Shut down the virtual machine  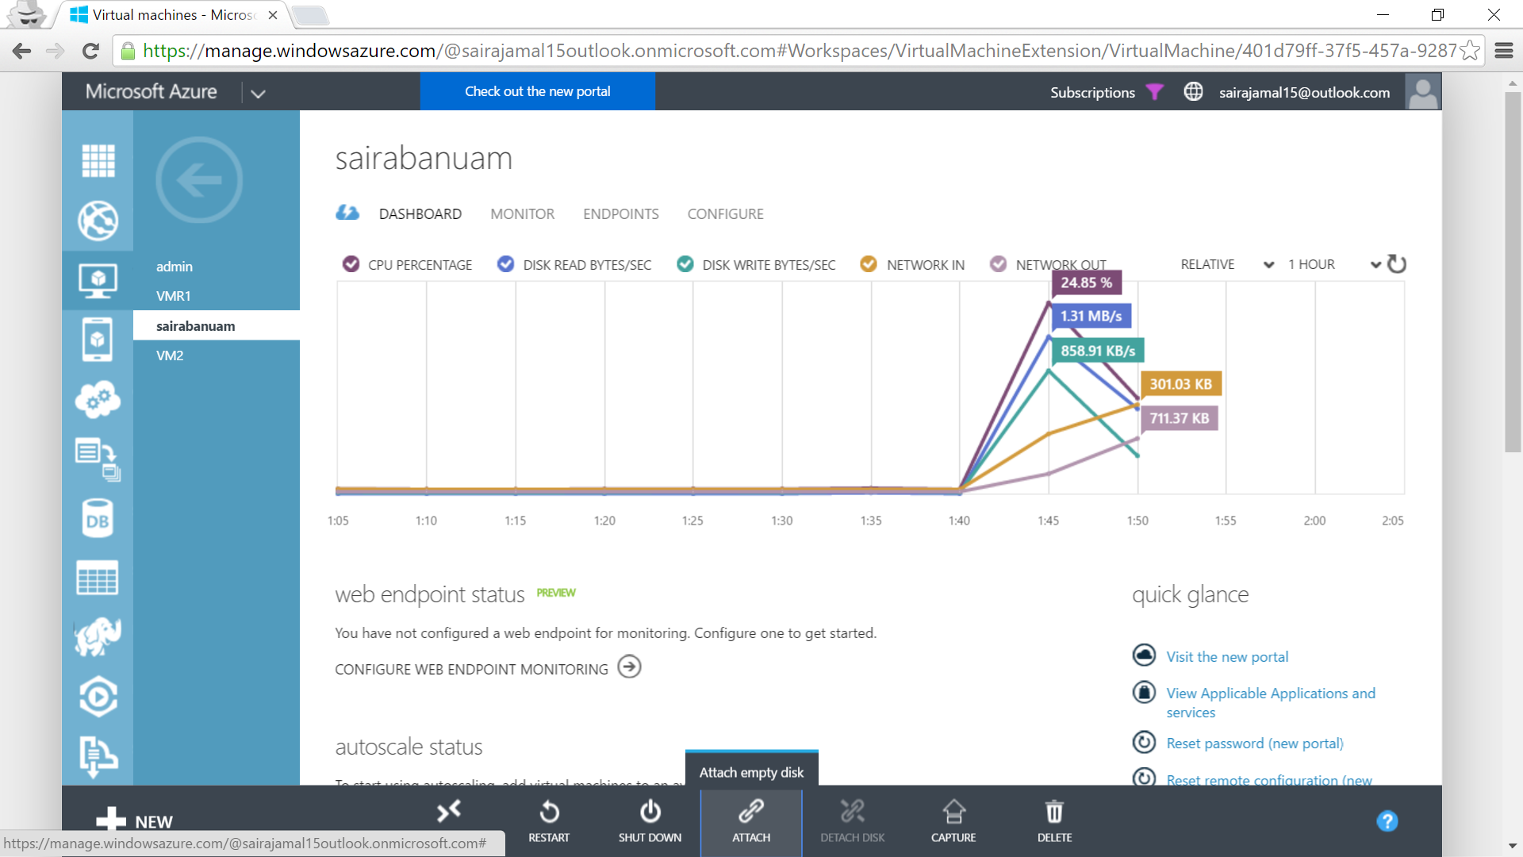650,820
